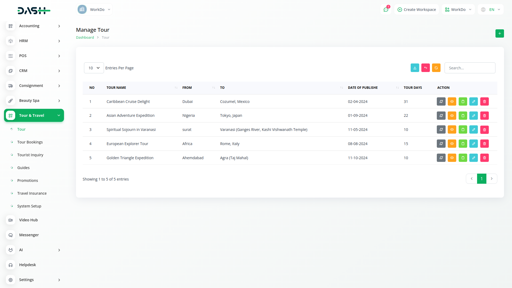The width and height of the screenshot is (512, 288).
Task: Open Tour Bookings in sidebar
Action: tap(30, 142)
